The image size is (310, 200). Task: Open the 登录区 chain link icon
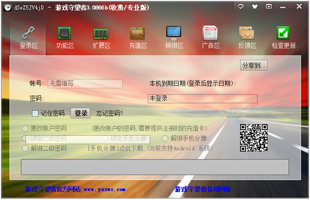pos(28,33)
